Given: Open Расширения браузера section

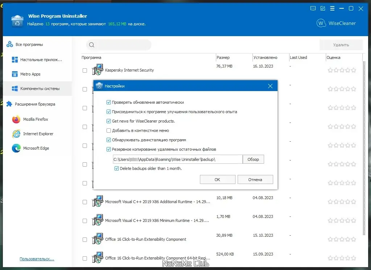Looking at the screenshot, I should point(35,104).
